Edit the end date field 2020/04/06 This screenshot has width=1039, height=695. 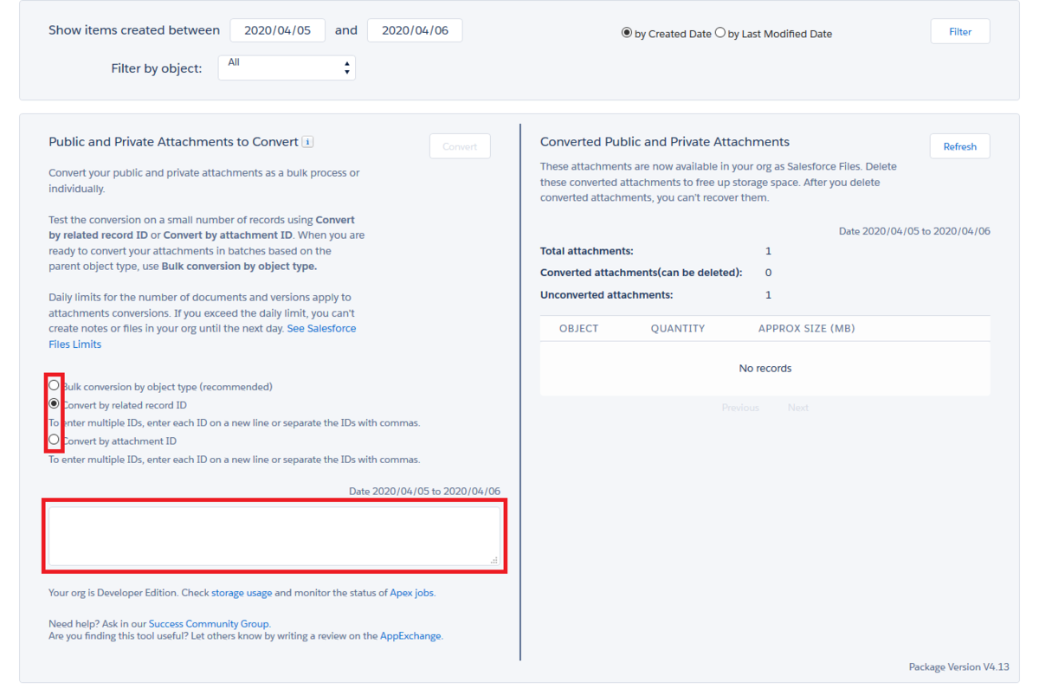[x=415, y=30]
